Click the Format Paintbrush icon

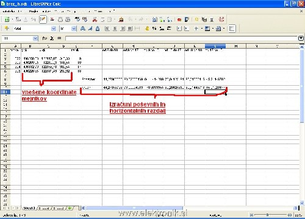121,19
